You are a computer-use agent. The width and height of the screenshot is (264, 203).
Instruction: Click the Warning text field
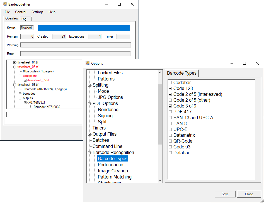point(76,45)
